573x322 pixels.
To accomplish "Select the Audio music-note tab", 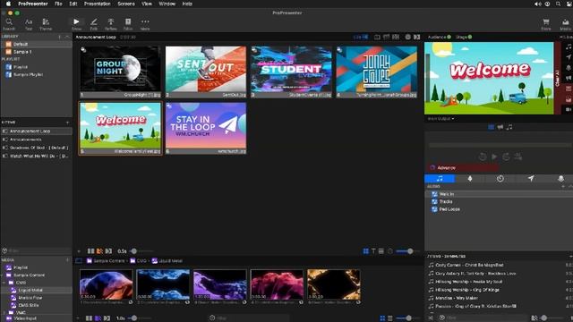I will coord(440,179).
